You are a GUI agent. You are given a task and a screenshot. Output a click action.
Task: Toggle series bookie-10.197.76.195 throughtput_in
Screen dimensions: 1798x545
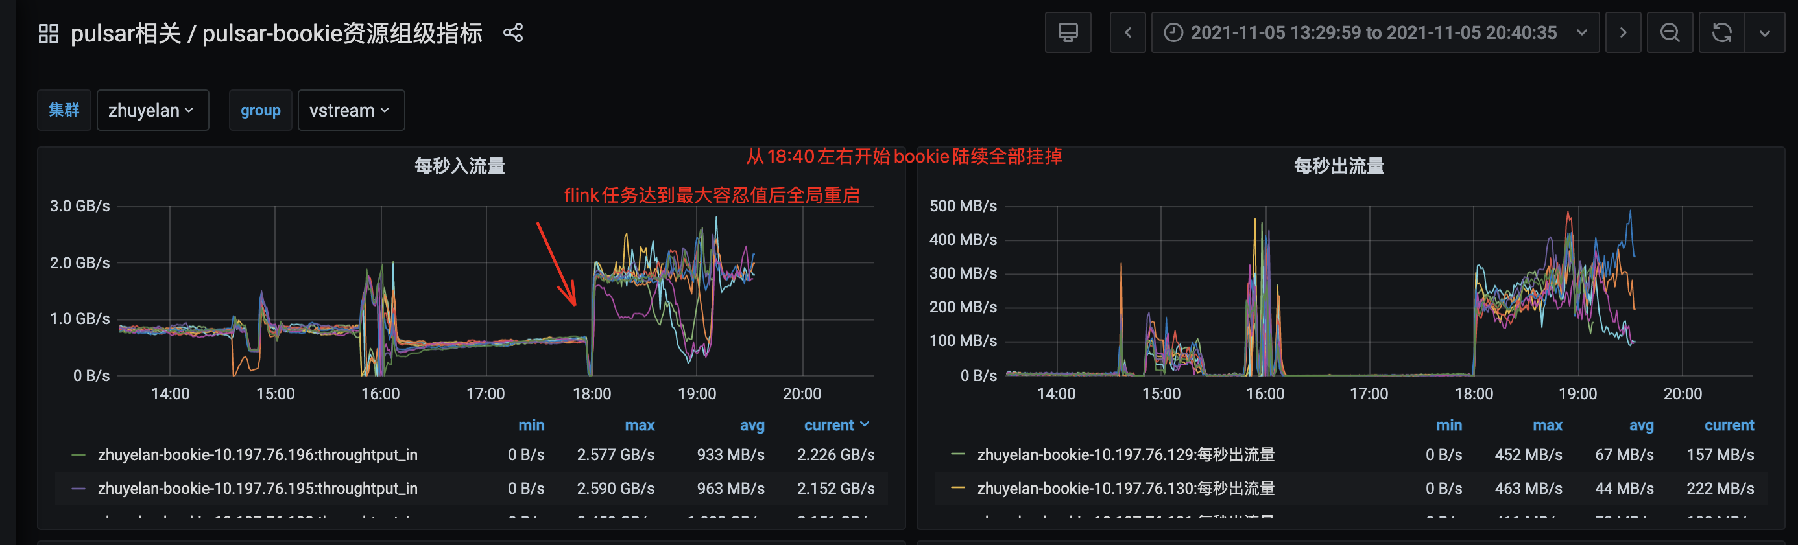(258, 489)
